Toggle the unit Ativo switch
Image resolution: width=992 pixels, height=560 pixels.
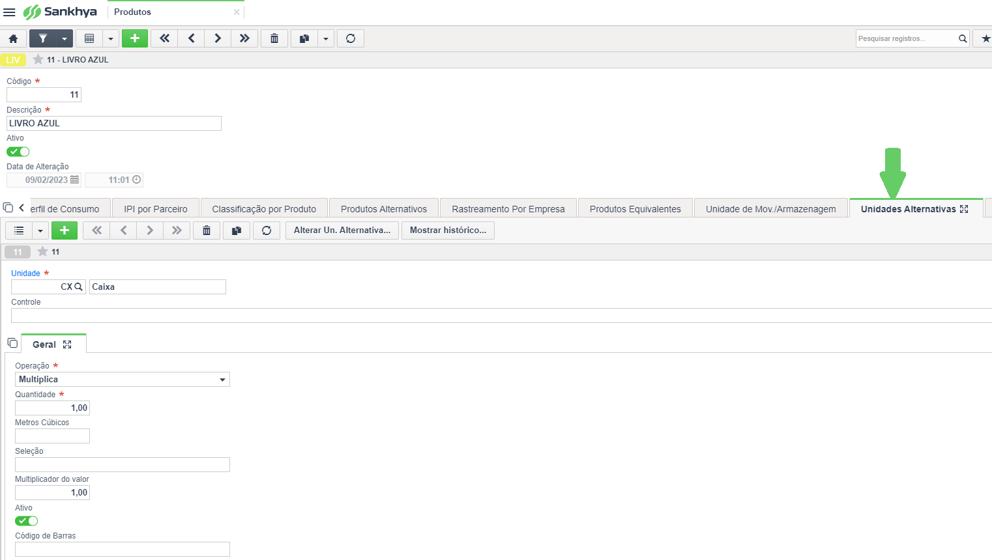coord(27,521)
